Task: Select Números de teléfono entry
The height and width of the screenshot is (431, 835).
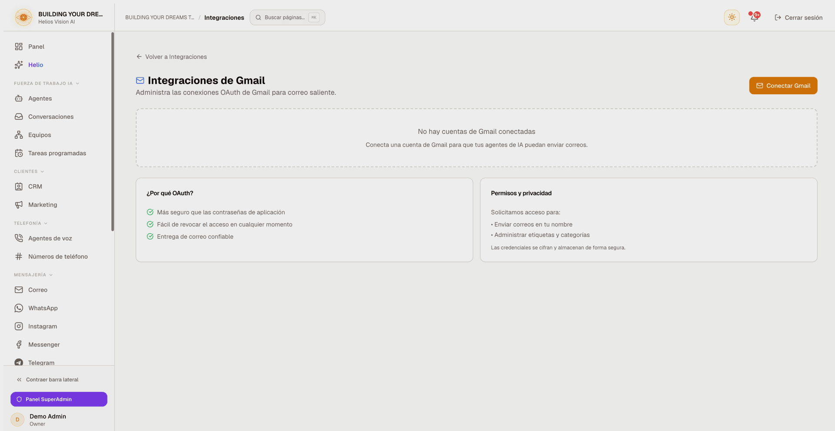Action: tap(59, 257)
